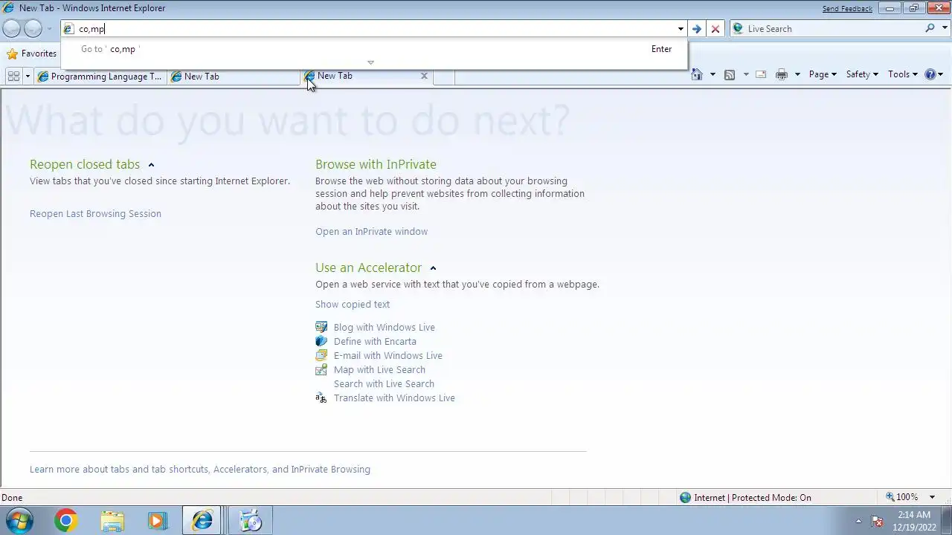This screenshot has height=535, width=952.
Task: Open the Page menu
Action: [823, 74]
